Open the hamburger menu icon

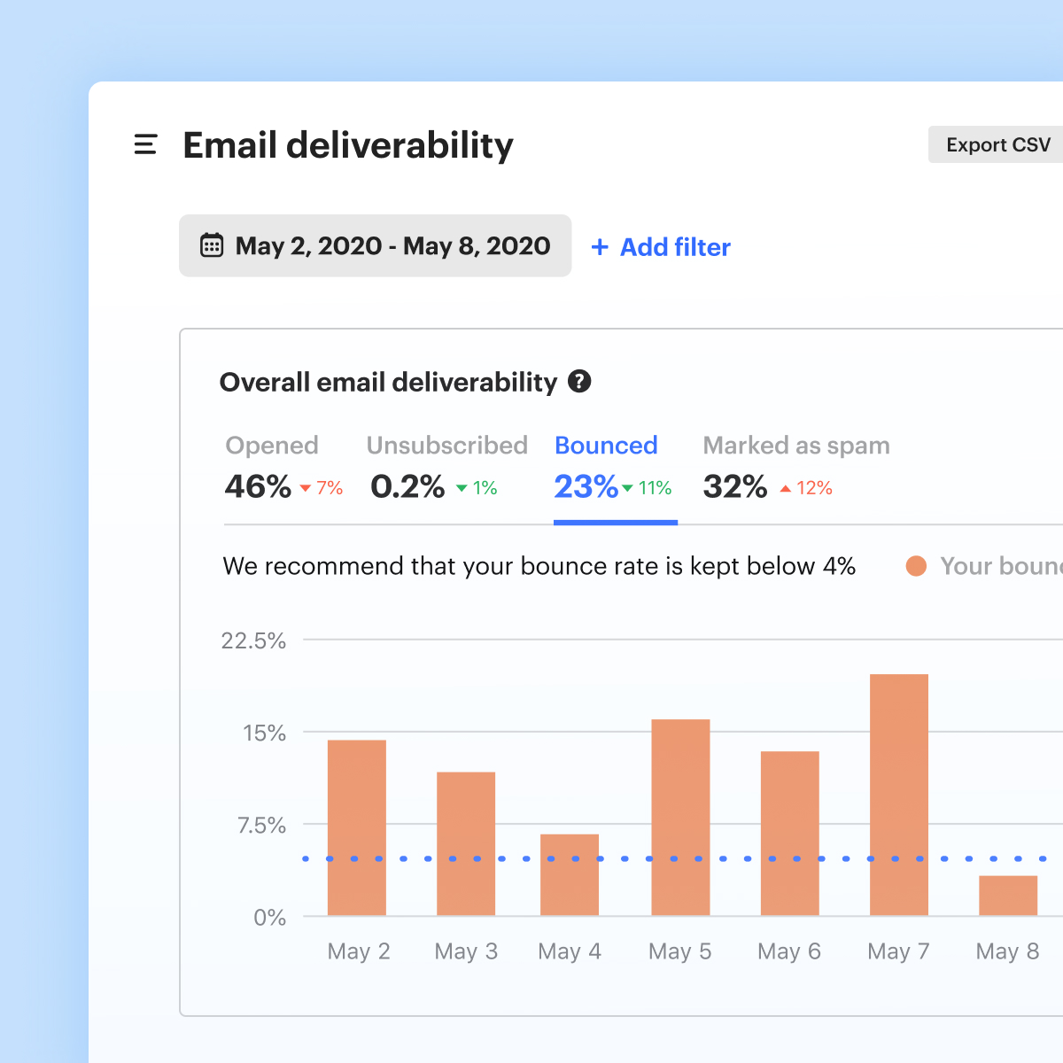(145, 144)
